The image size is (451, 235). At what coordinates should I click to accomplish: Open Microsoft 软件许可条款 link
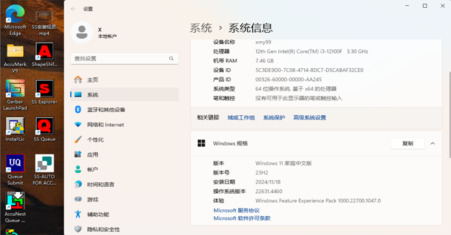coord(242,218)
